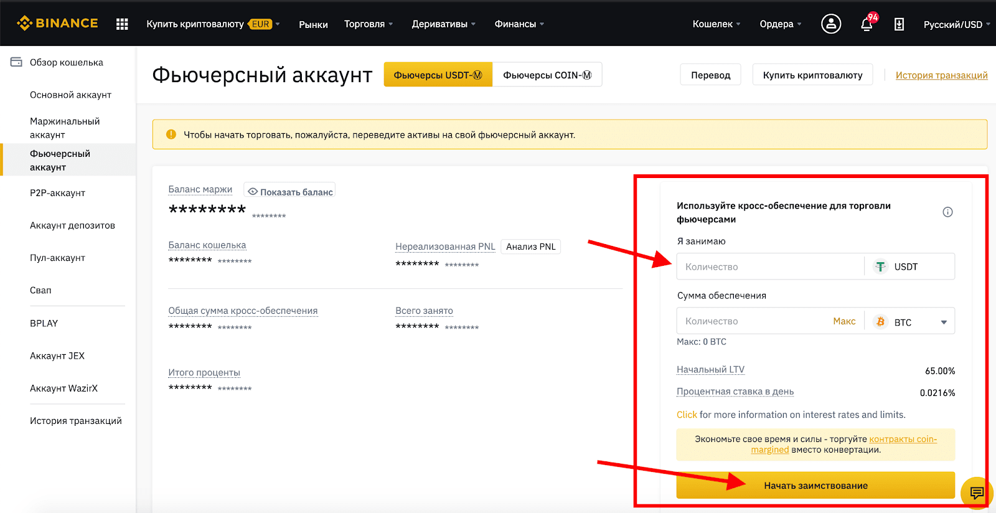Click the BTC coin icon
The width and height of the screenshot is (996, 513).
point(880,322)
